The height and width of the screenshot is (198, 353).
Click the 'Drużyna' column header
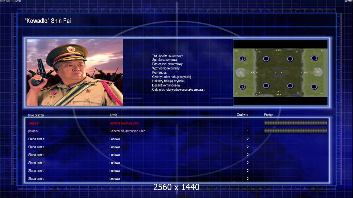(x=242, y=115)
